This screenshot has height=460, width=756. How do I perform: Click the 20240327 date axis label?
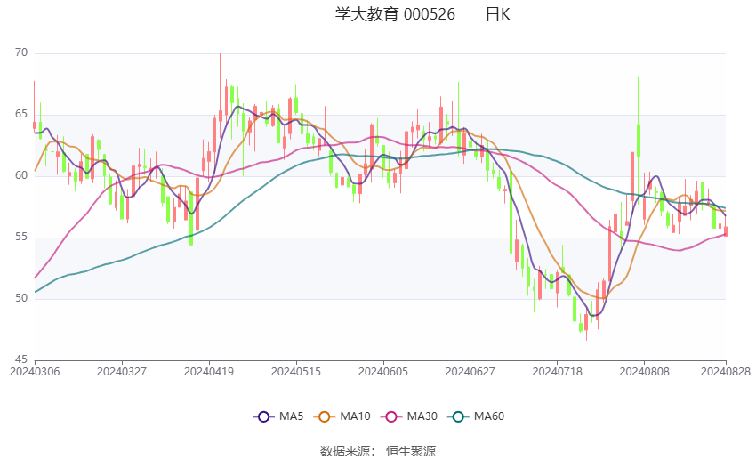(x=122, y=372)
